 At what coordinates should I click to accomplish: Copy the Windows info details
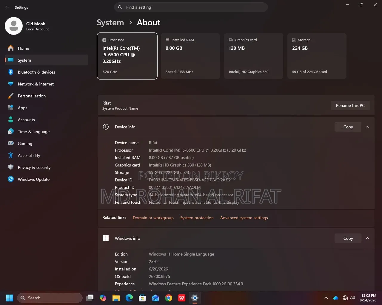point(348,238)
